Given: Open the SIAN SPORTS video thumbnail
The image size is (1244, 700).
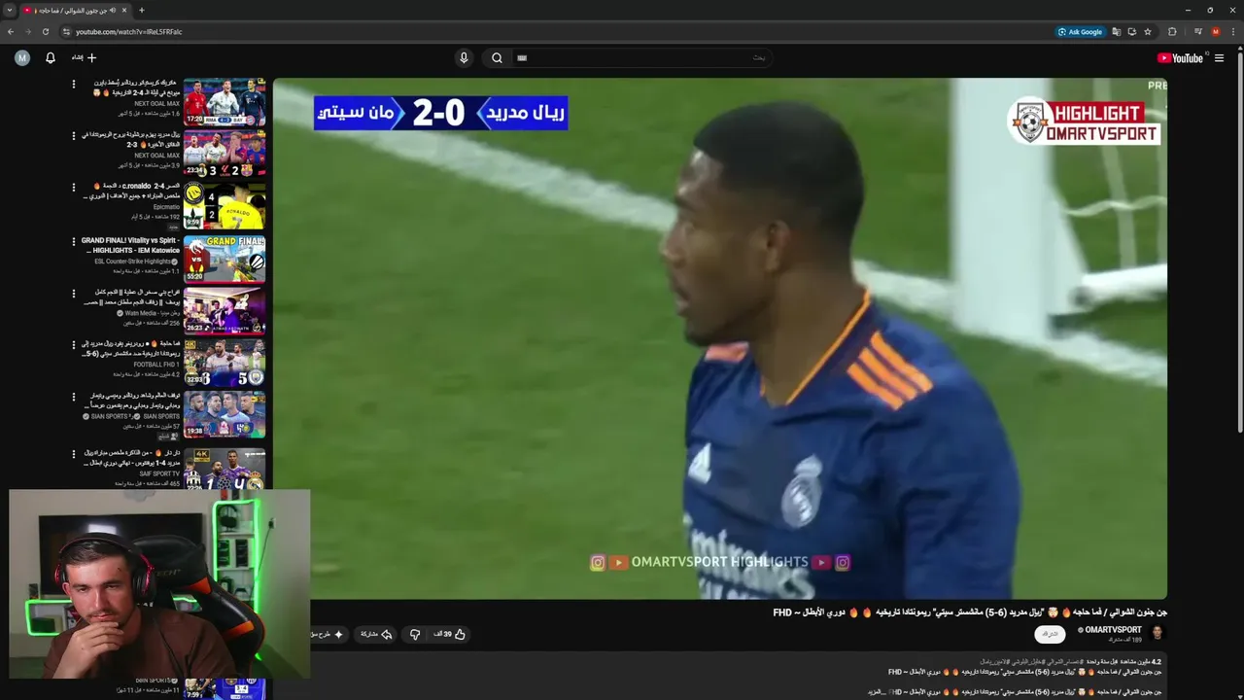Looking at the screenshot, I should point(225,414).
